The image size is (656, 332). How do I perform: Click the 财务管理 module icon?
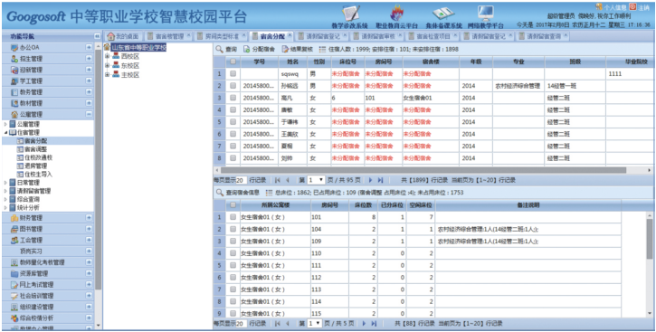(x=14, y=218)
